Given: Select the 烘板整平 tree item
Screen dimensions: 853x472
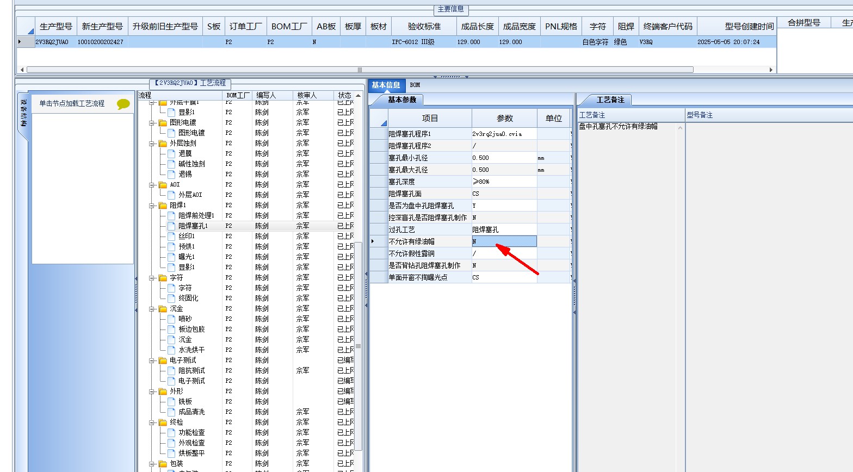Looking at the screenshot, I should pos(191,454).
